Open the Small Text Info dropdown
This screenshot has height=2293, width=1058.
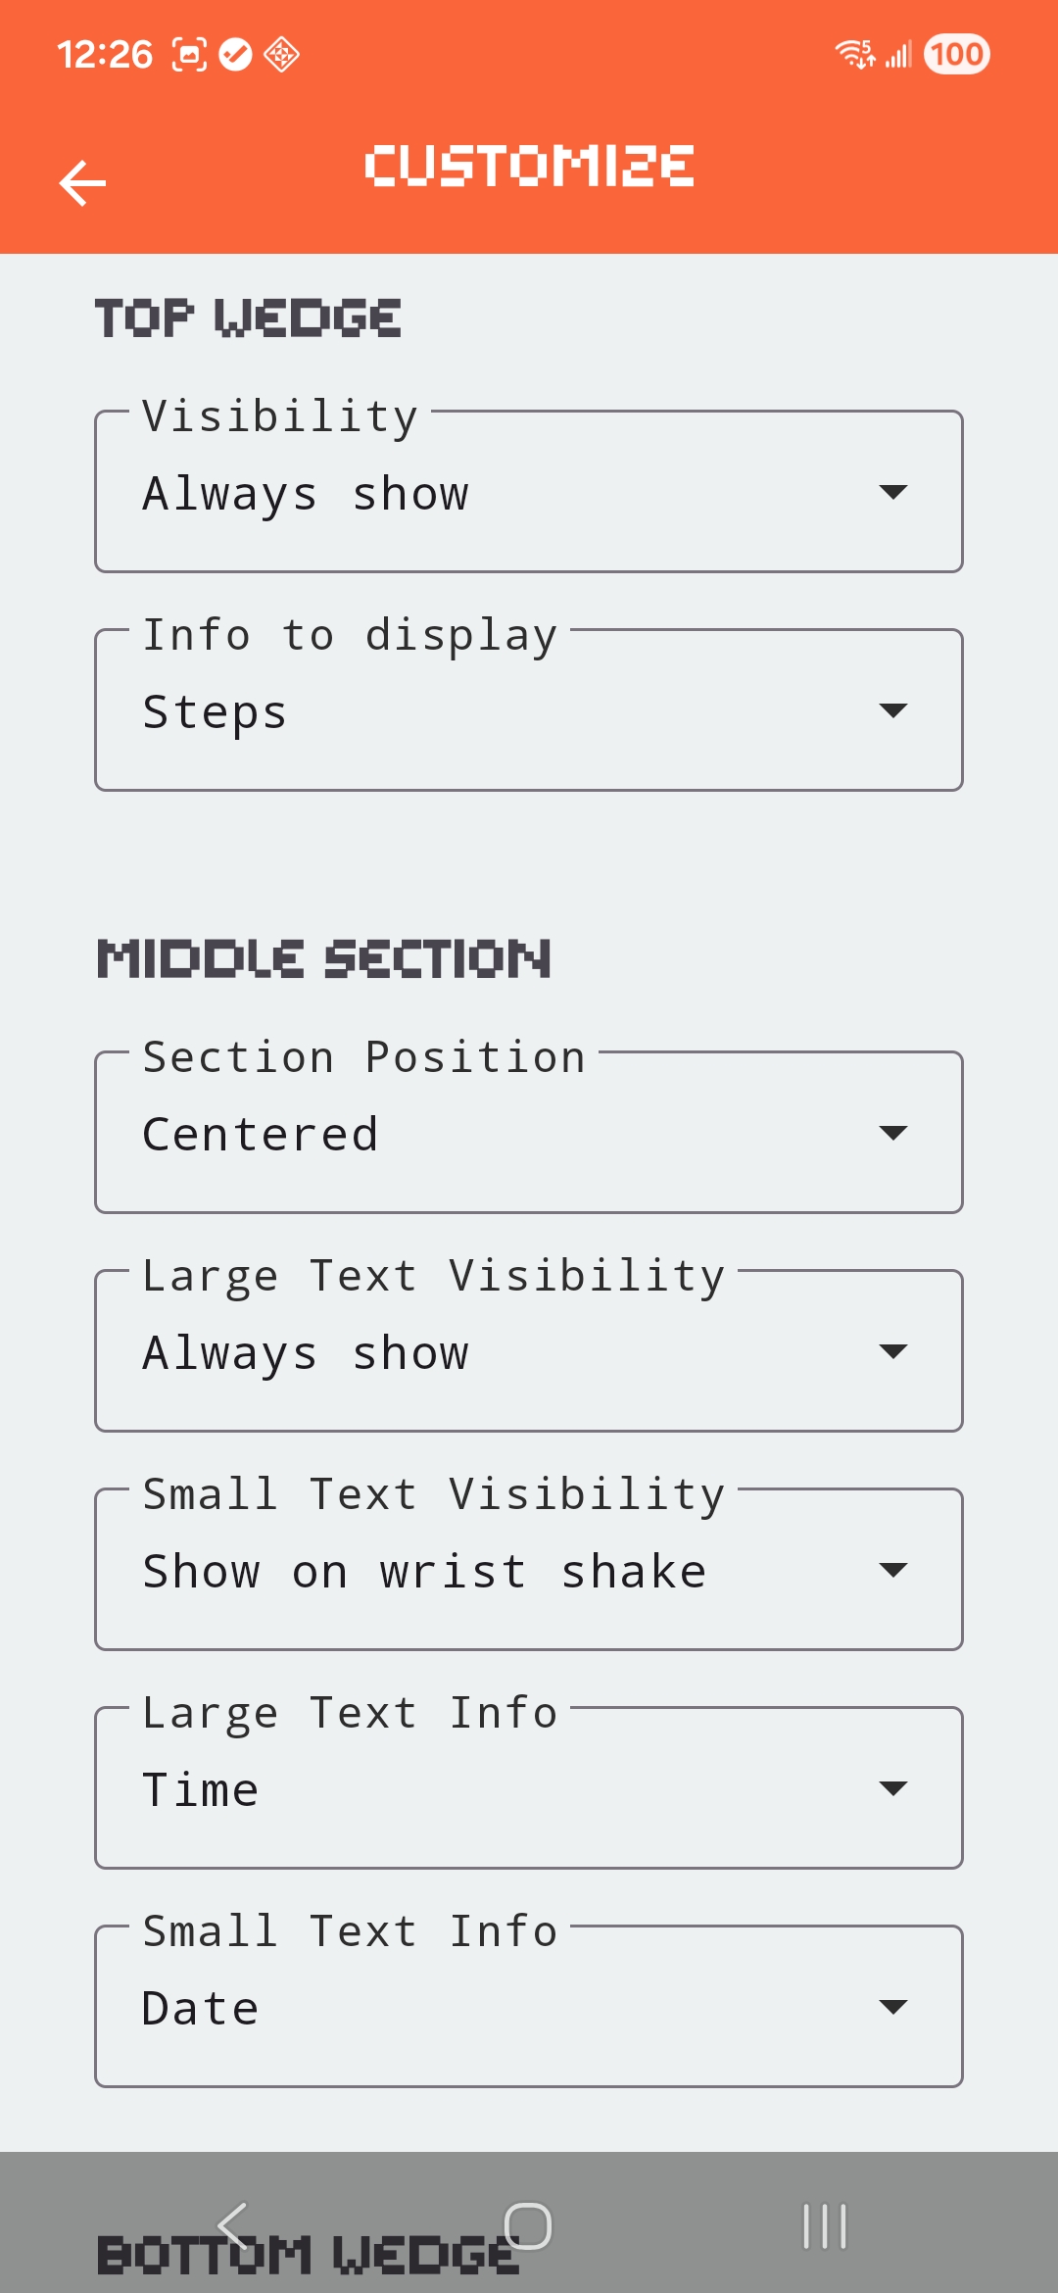pyautogui.click(x=529, y=2007)
